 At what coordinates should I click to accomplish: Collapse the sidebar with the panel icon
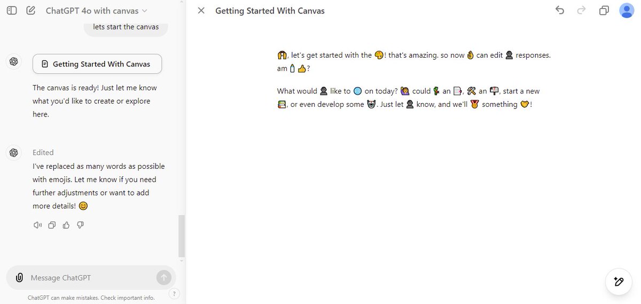point(12,11)
